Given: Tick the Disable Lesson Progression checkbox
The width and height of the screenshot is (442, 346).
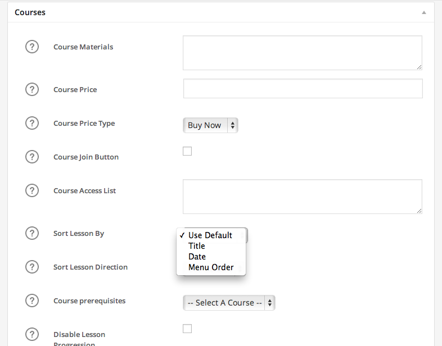Looking at the screenshot, I should [x=187, y=329].
